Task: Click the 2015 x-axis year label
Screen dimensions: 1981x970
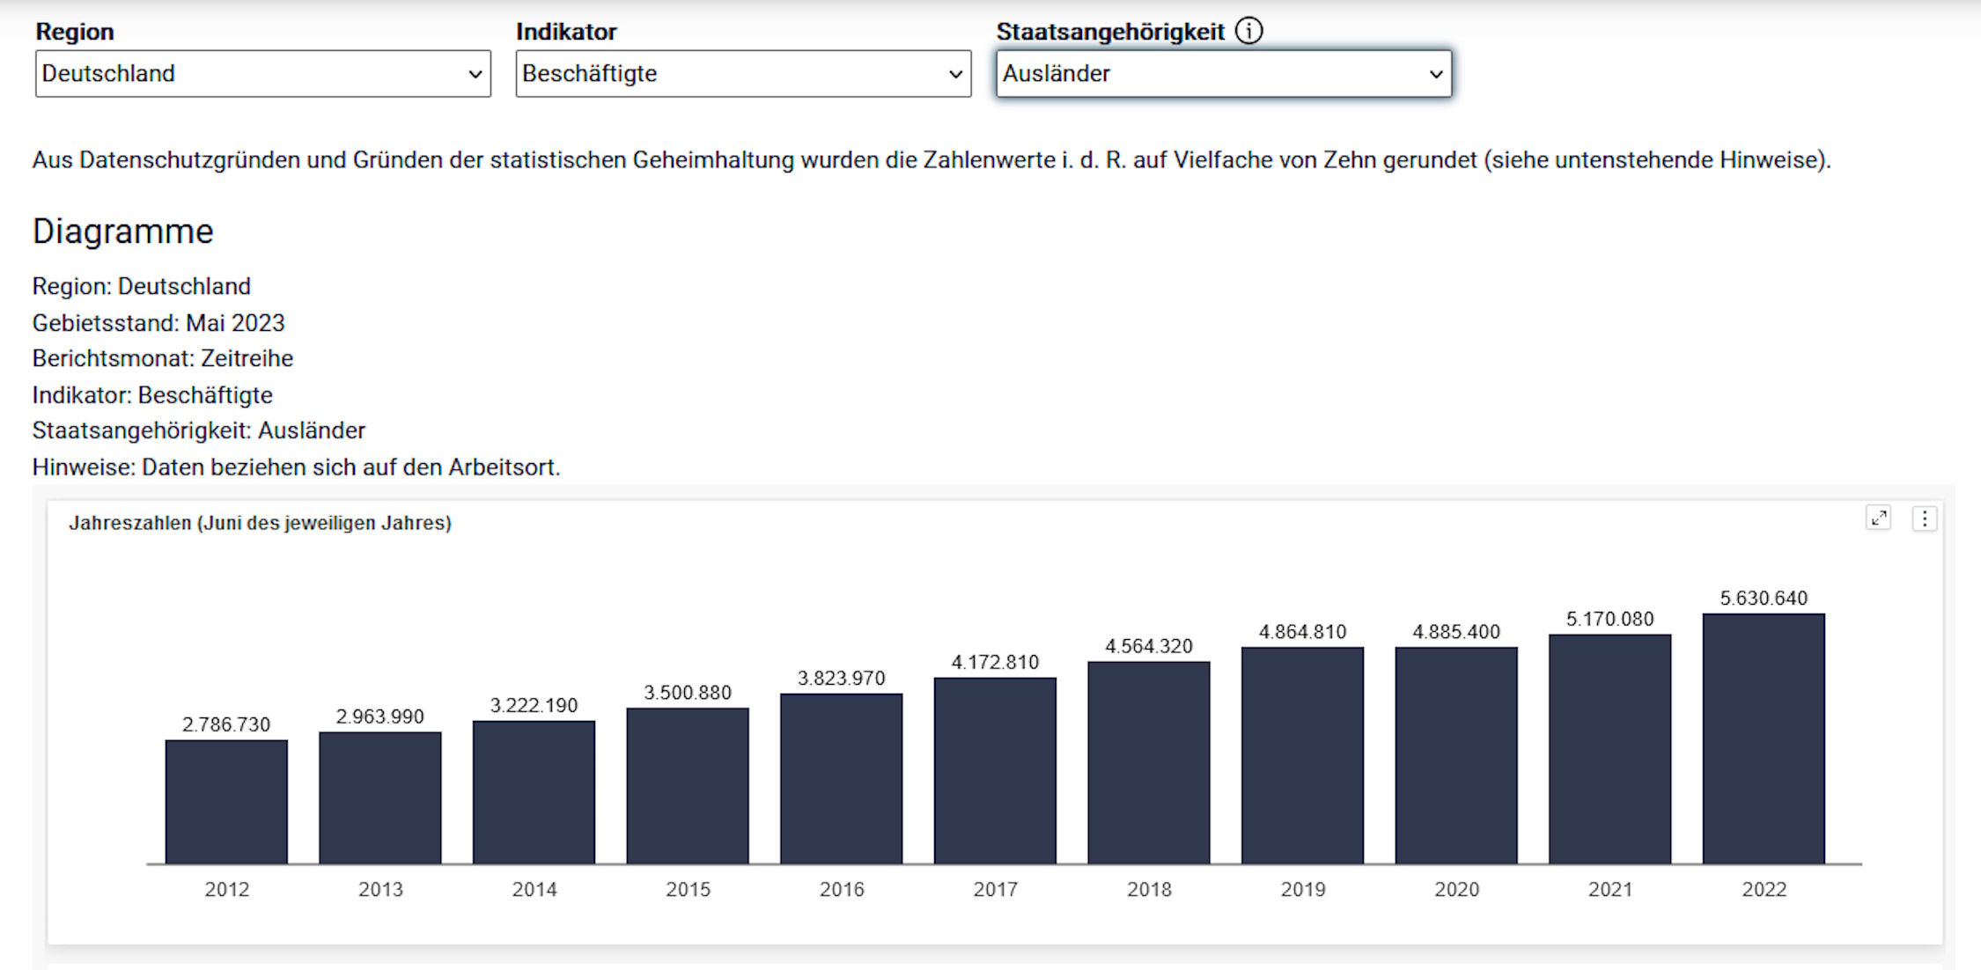Action: click(688, 889)
